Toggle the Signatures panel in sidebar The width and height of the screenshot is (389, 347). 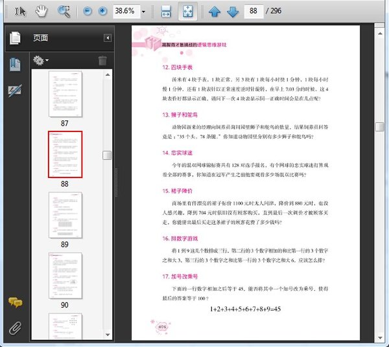(14, 91)
